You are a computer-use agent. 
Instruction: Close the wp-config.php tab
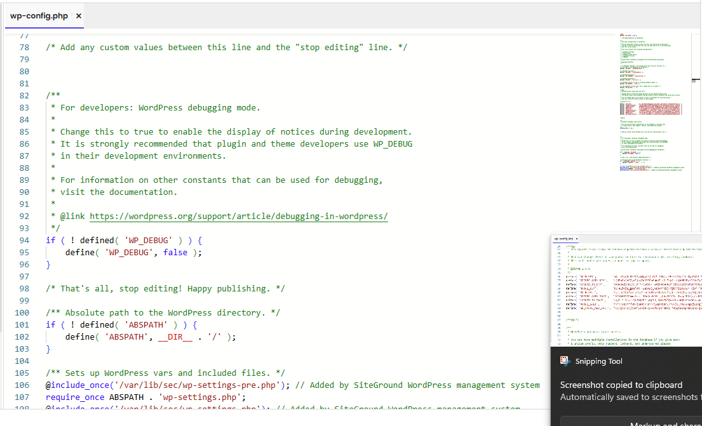pos(78,16)
